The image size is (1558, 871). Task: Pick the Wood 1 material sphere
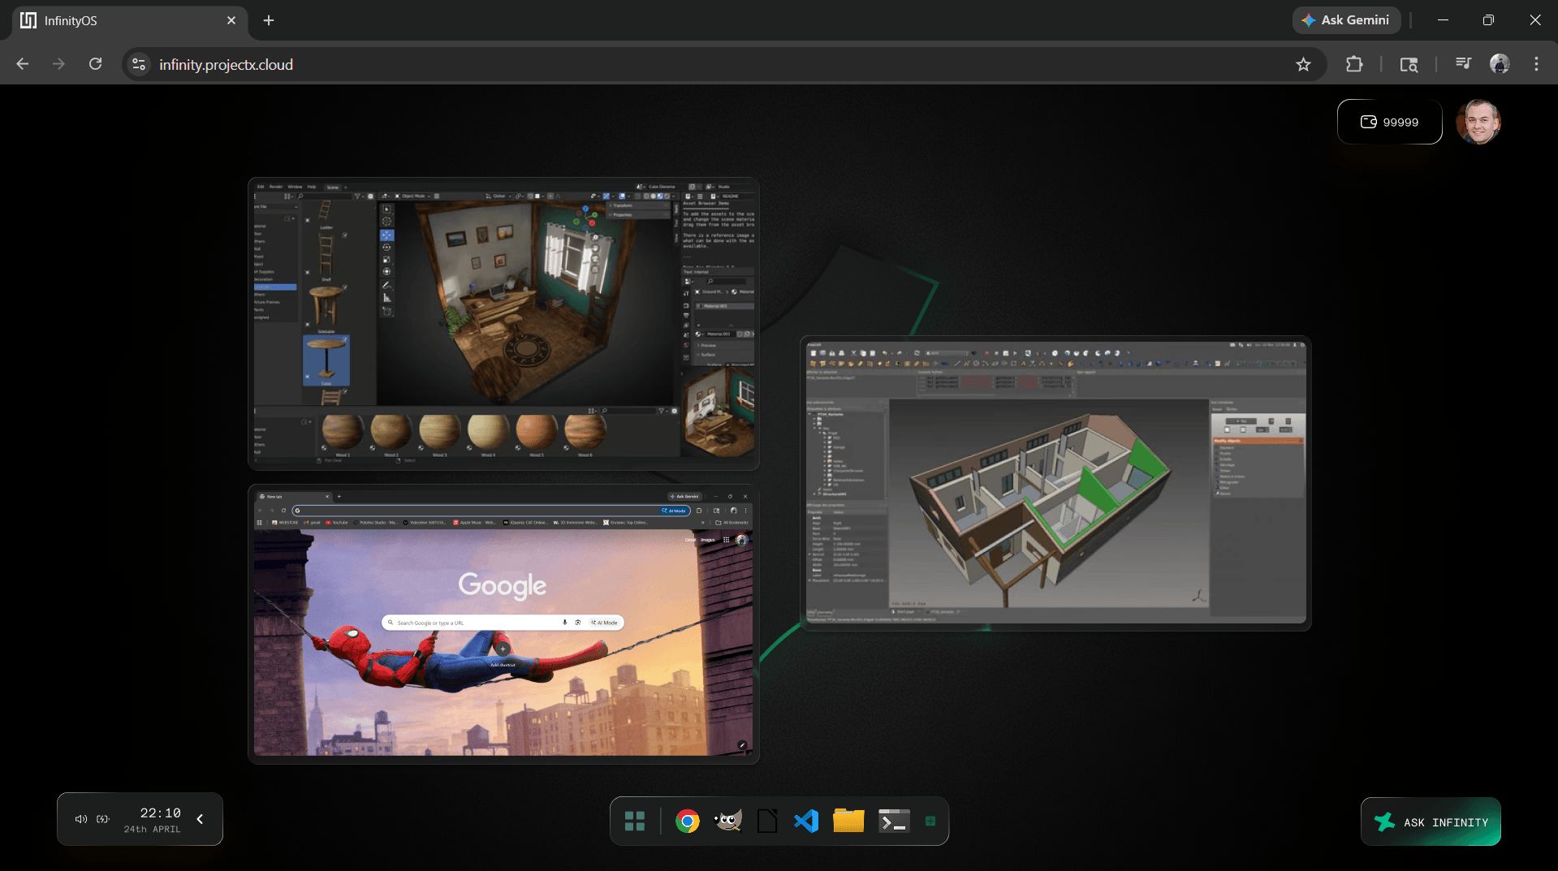(343, 431)
